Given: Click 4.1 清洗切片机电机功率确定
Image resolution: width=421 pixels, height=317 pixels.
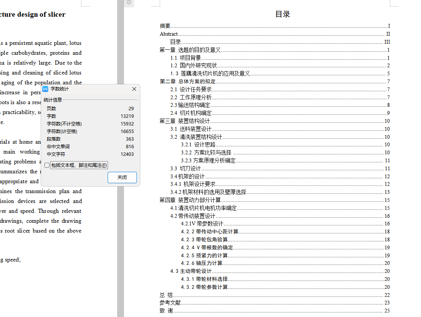Looking at the screenshot, I should [x=280, y=208].
